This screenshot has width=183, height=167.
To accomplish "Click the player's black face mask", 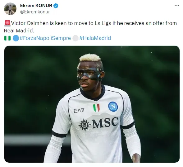I will tap(89, 74).
